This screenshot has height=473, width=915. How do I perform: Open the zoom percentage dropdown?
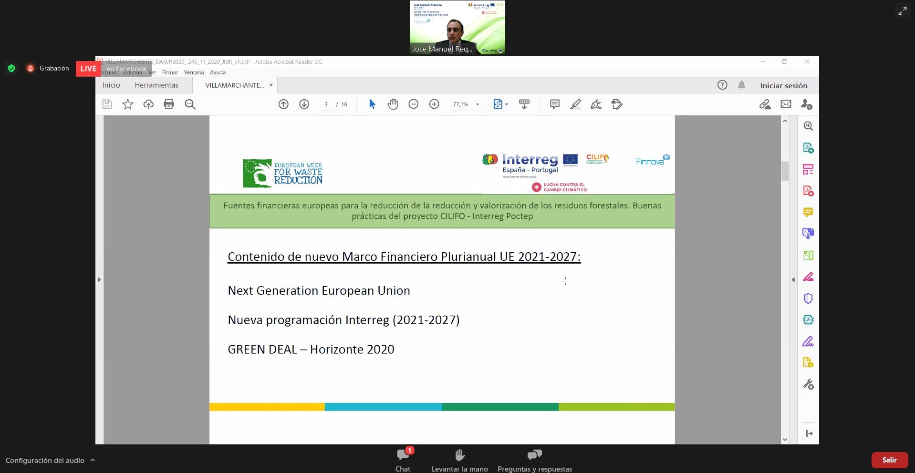[478, 104]
